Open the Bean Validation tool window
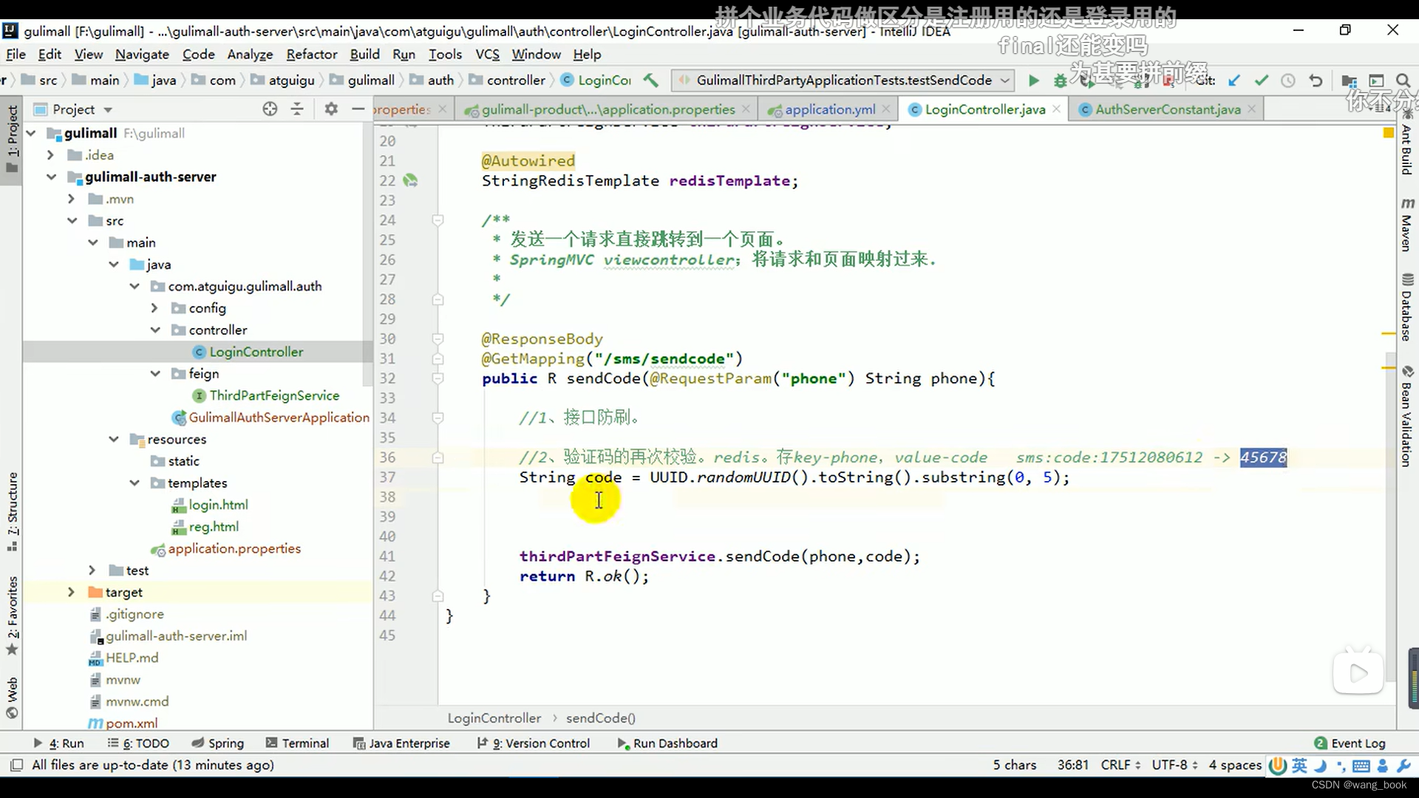Screen dimensions: 1419x798 point(1406,416)
